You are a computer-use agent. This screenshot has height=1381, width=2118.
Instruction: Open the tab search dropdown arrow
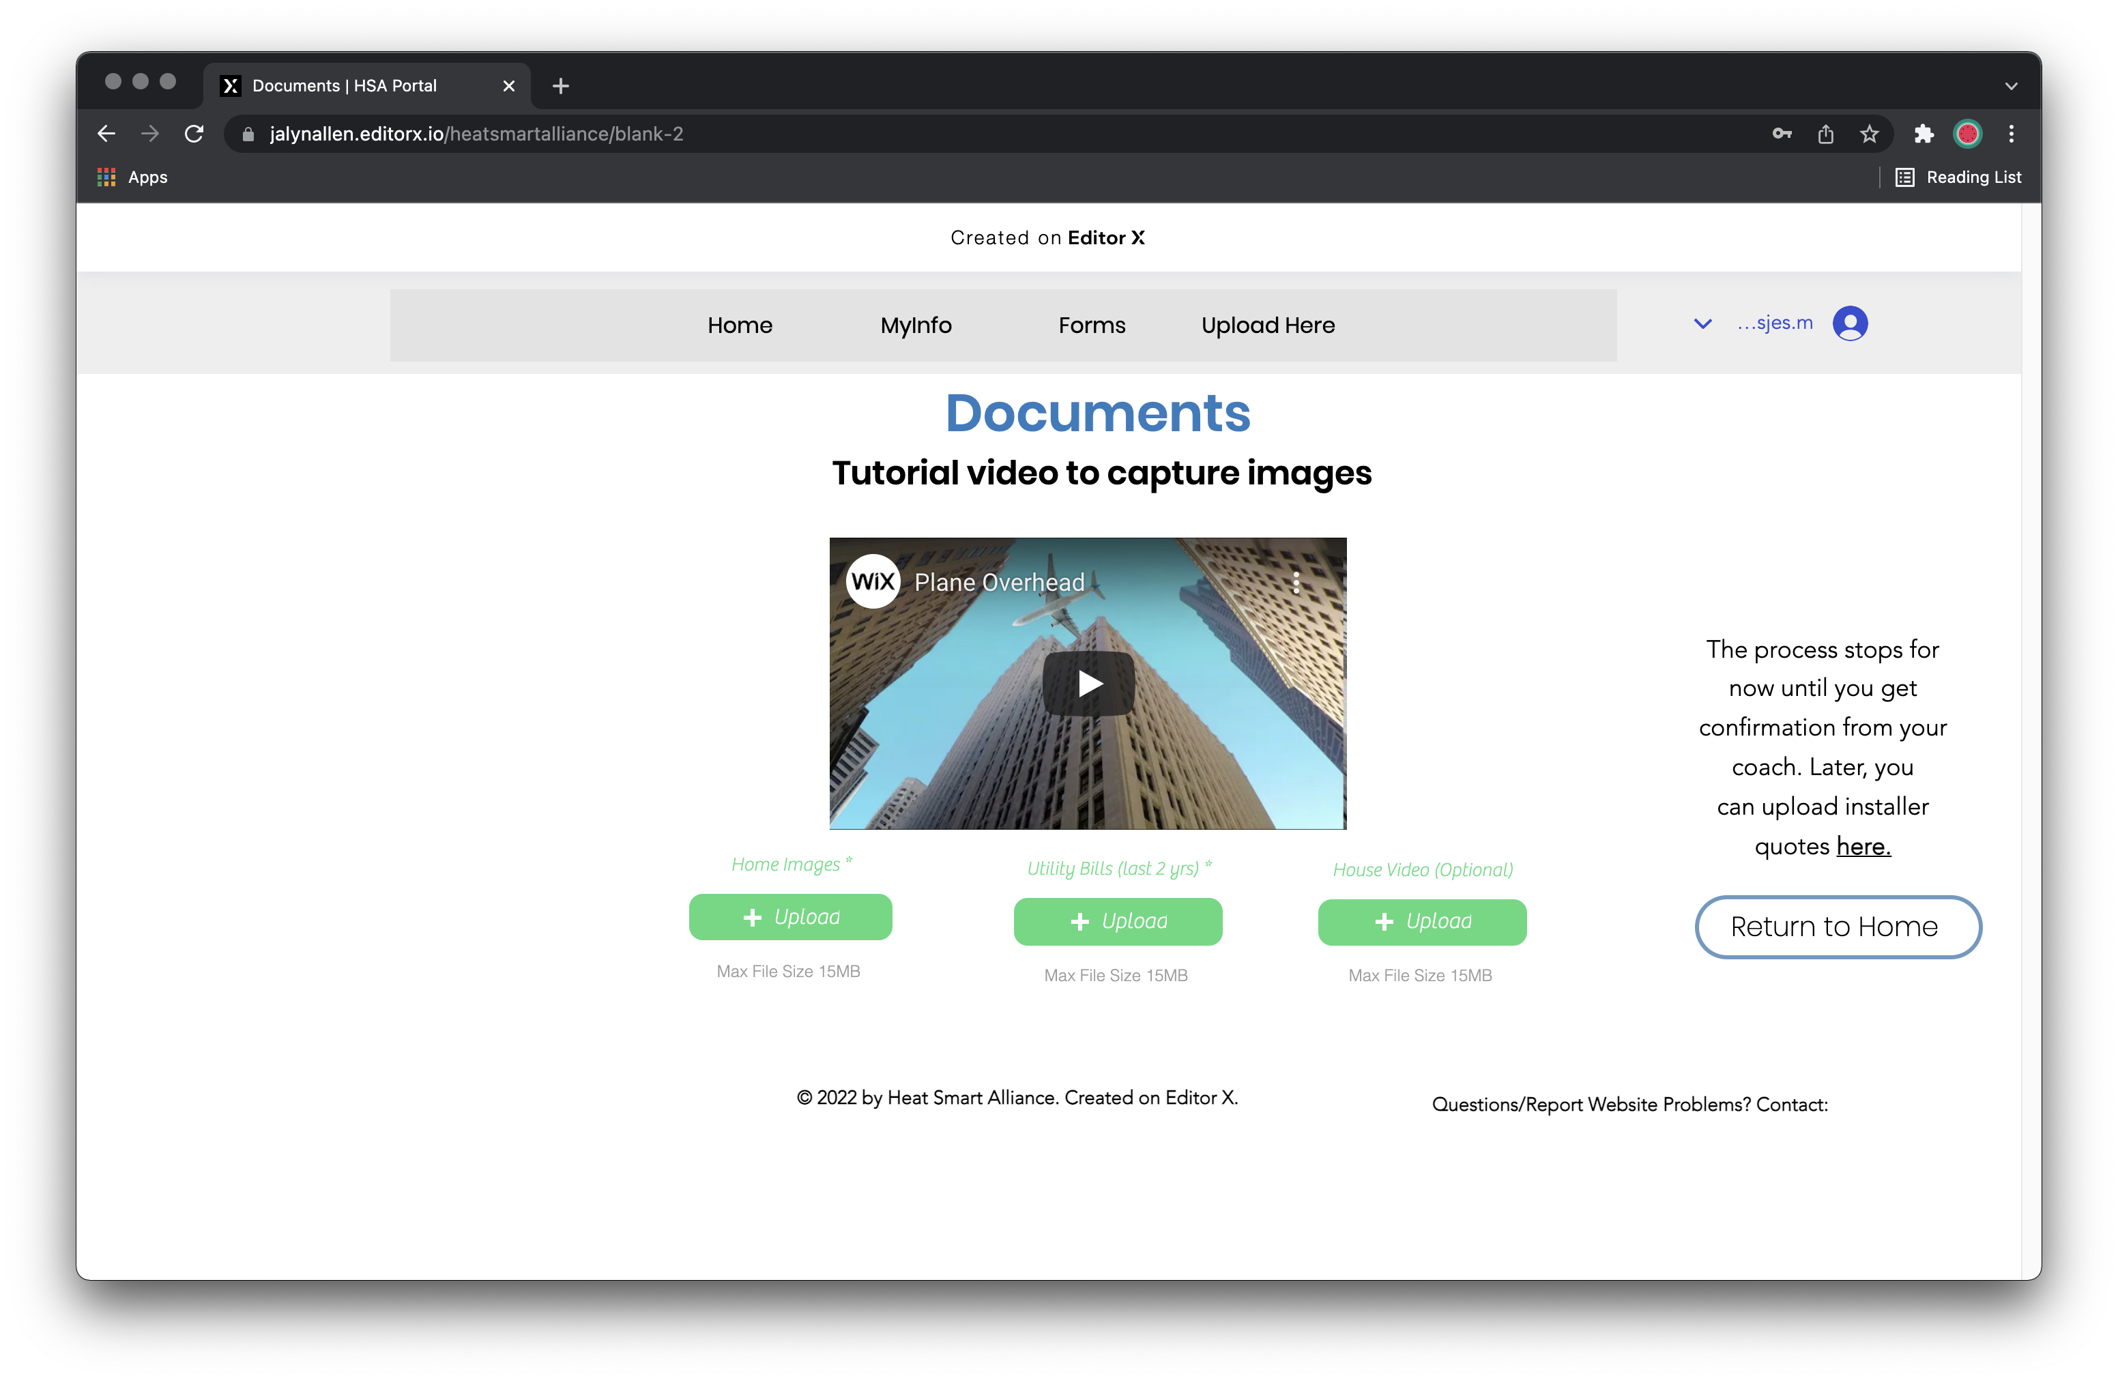coord(2011,86)
